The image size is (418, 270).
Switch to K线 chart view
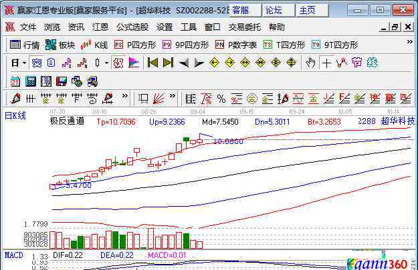point(94,45)
